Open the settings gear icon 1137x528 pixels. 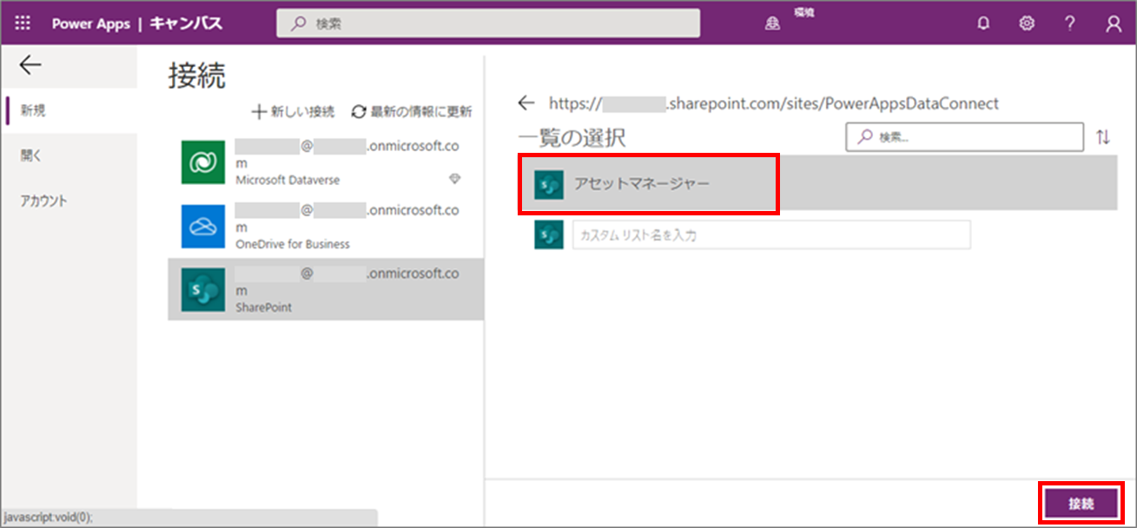1027,24
